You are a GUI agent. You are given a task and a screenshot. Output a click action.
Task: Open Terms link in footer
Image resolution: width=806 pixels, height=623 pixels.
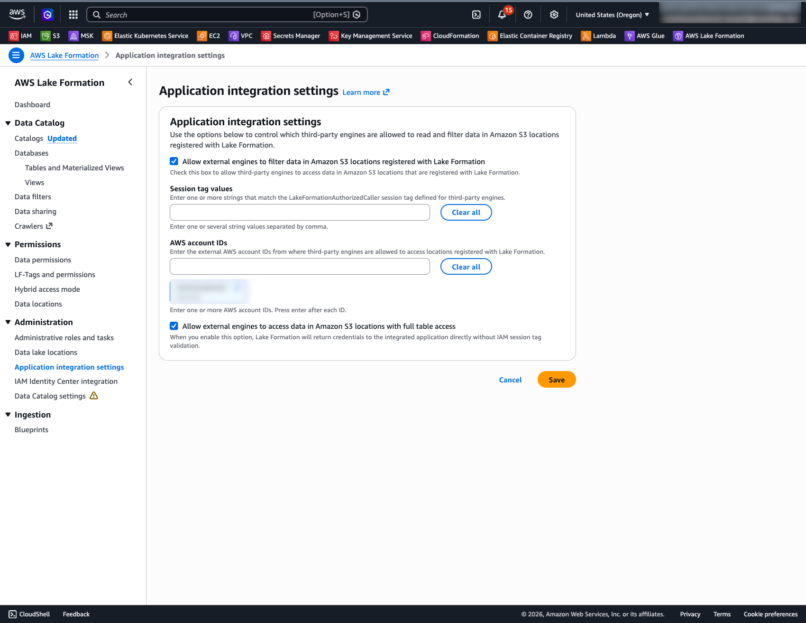pos(722,614)
